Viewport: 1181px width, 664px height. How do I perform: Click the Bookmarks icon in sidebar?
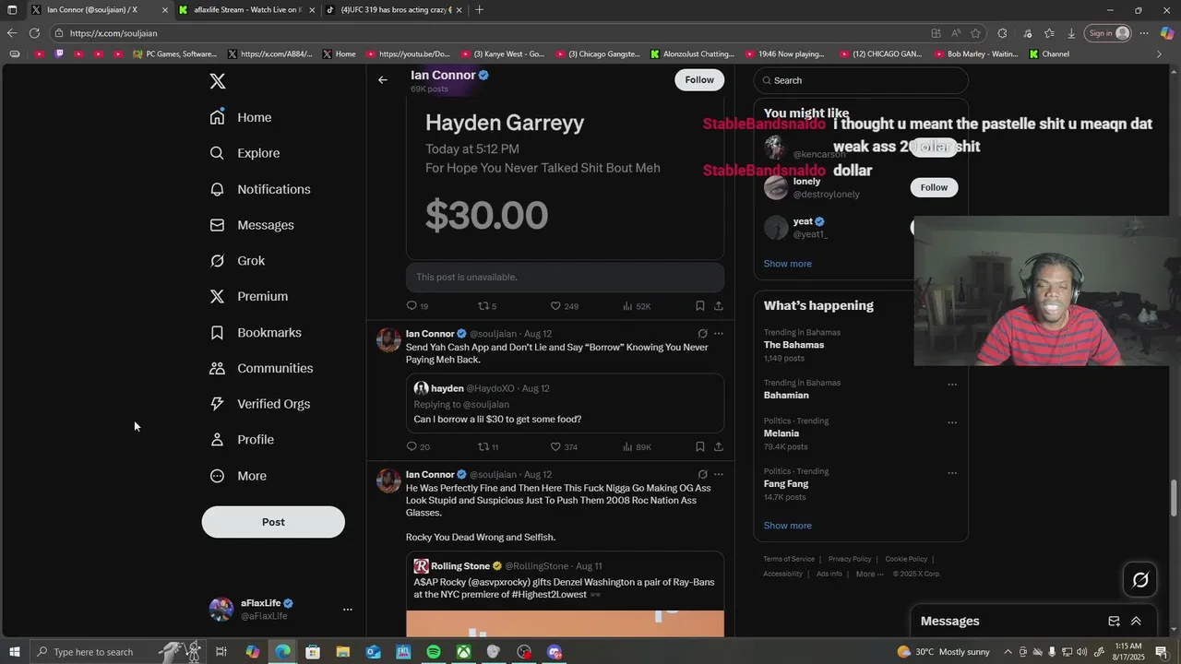click(217, 332)
